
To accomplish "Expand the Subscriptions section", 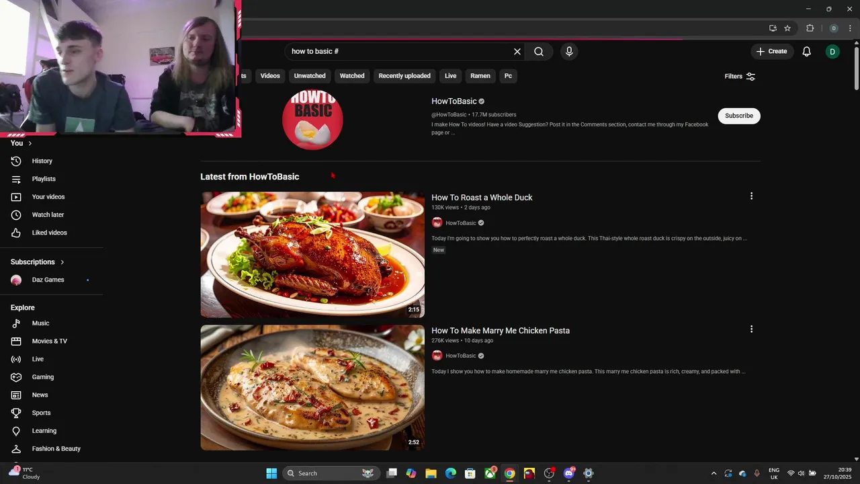I will (x=38, y=262).
